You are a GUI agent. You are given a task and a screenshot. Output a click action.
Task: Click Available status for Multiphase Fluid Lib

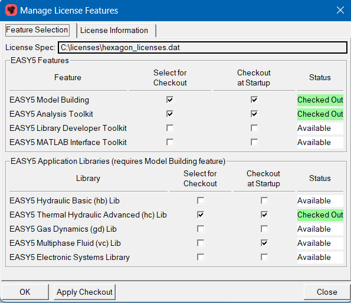320,243
